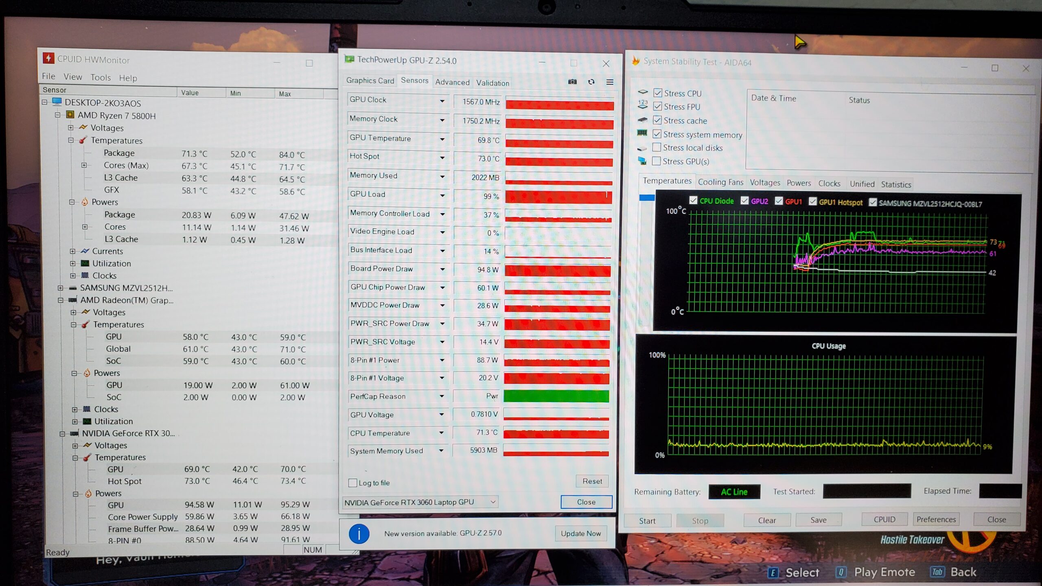Disable the Stress CPU checkbox
The height and width of the screenshot is (586, 1042).
click(657, 93)
